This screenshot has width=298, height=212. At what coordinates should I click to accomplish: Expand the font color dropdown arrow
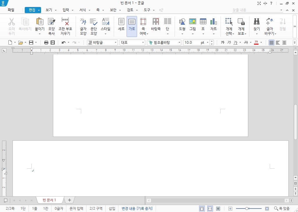[261, 43]
